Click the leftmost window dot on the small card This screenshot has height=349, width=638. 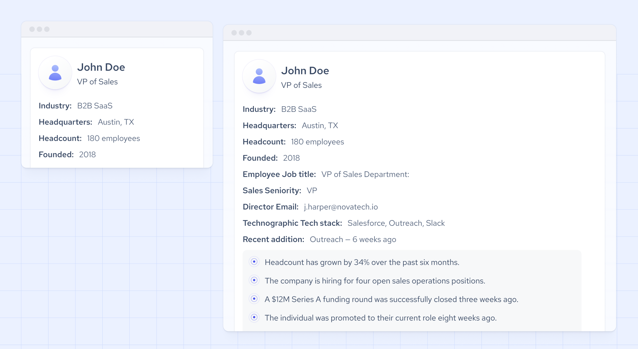point(33,29)
